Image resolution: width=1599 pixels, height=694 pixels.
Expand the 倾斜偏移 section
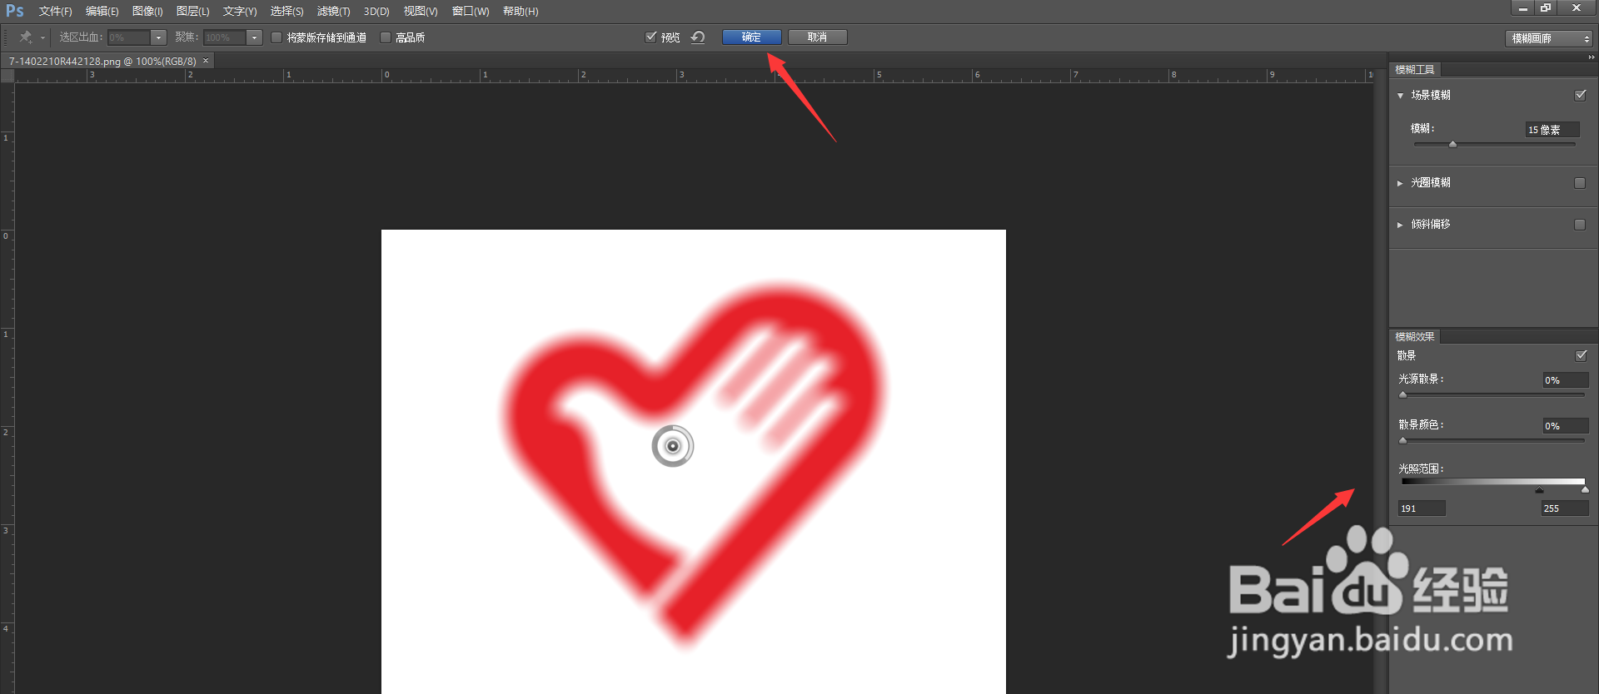1400,225
